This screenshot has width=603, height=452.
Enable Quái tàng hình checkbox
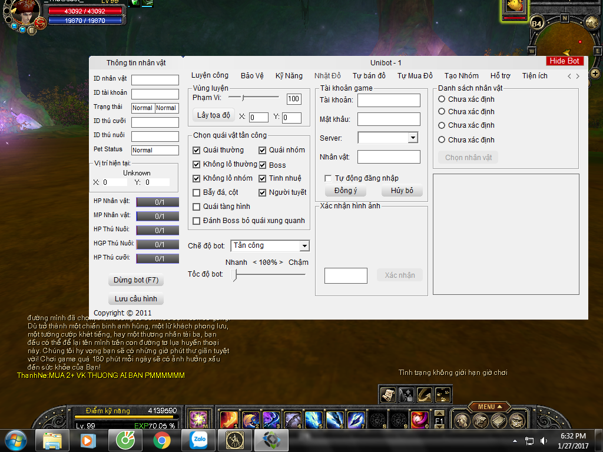point(197,207)
